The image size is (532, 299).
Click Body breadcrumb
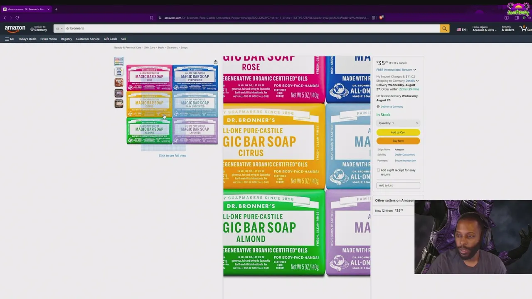pos(161,48)
